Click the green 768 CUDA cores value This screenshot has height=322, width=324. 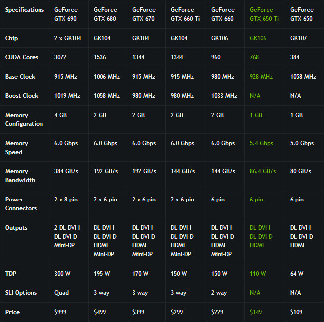click(x=254, y=57)
